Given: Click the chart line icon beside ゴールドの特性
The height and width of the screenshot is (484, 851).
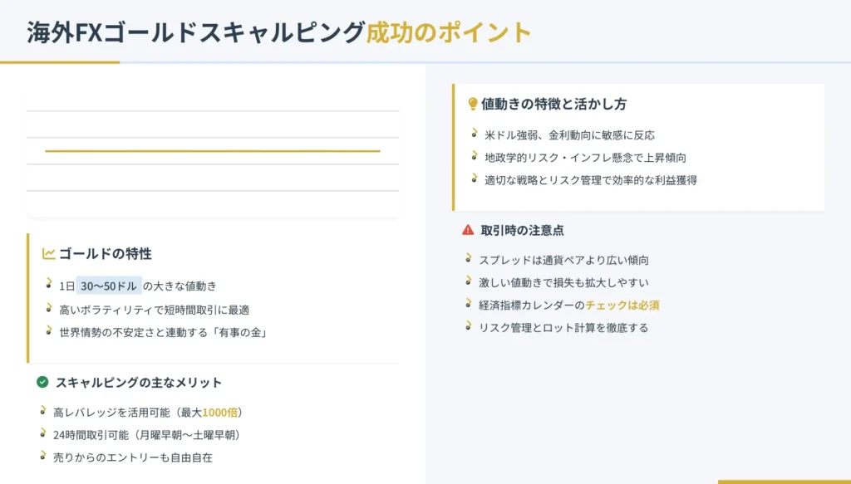Looking at the screenshot, I should coord(49,253).
